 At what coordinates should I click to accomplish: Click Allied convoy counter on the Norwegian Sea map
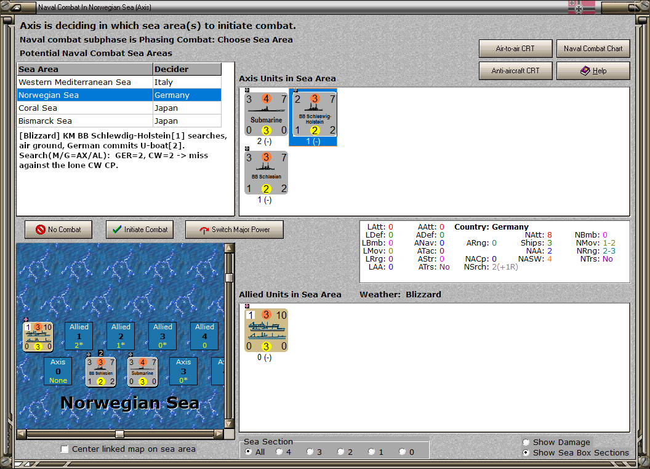point(38,336)
